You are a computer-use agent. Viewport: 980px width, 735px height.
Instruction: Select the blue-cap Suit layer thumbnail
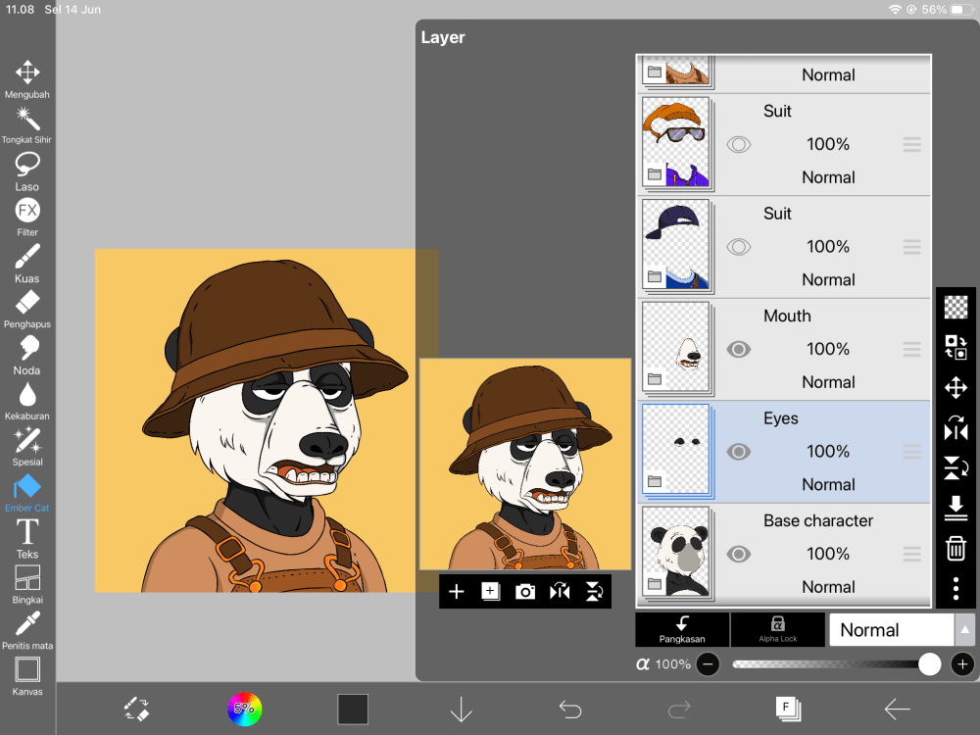675,246
